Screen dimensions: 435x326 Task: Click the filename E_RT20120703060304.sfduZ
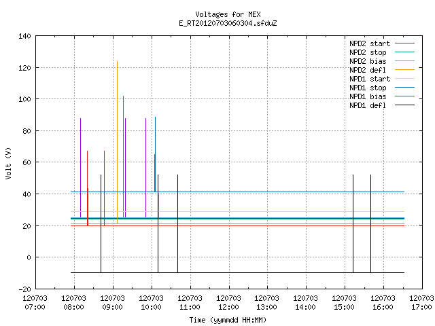(x=228, y=23)
